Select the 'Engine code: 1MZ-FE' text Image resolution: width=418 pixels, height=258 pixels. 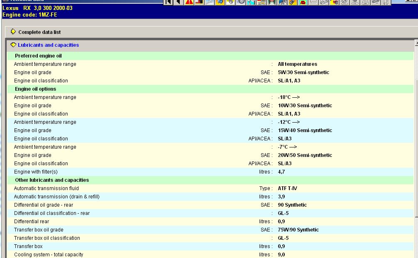pos(29,14)
